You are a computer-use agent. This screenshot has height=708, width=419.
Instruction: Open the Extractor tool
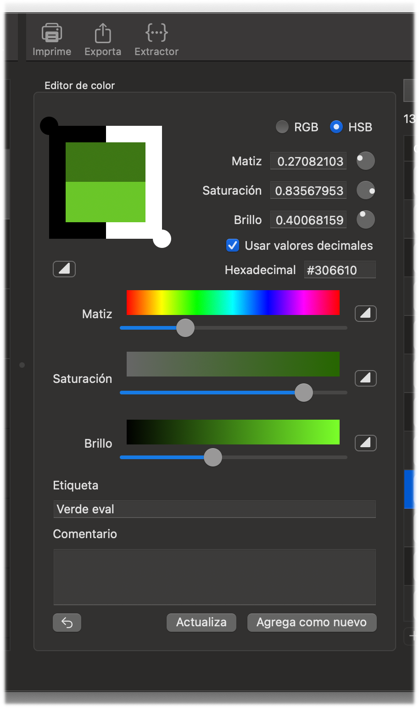[156, 34]
